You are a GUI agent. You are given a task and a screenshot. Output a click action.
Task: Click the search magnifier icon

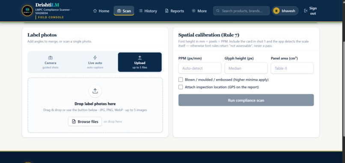tap(218, 11)
